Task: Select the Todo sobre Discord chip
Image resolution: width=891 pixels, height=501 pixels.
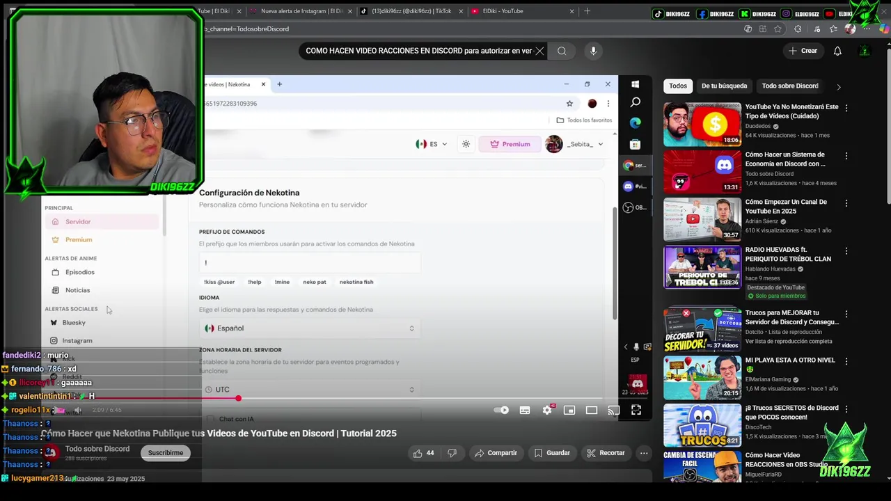Action: click(x=790, y=86)
